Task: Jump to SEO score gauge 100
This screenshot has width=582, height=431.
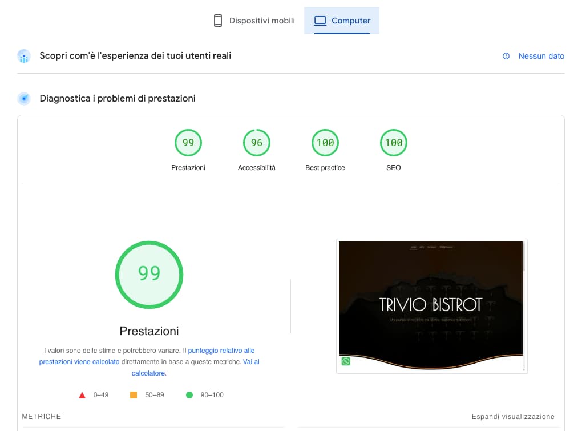Action: point(394,143)
